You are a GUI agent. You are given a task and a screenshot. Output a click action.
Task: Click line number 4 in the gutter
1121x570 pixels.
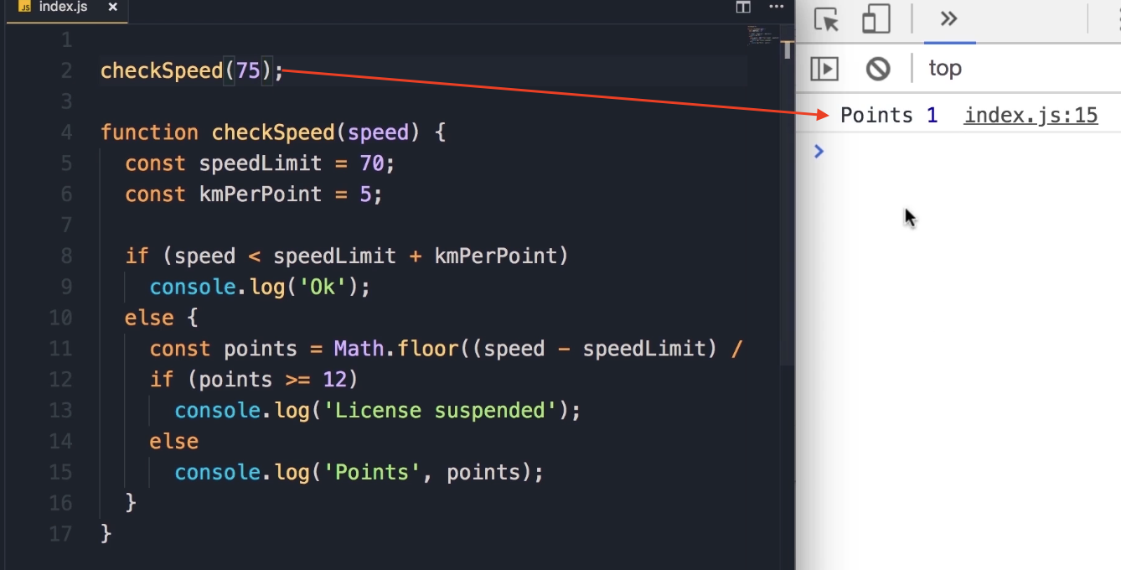click(x=66, y=132)
